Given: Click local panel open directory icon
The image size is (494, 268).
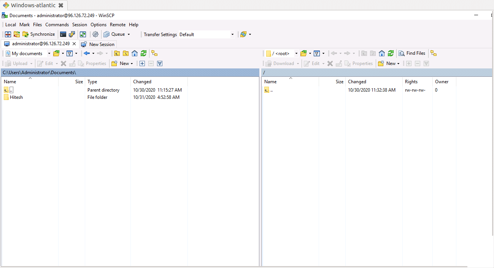Looking at the screenshot, I should point(56,53).
